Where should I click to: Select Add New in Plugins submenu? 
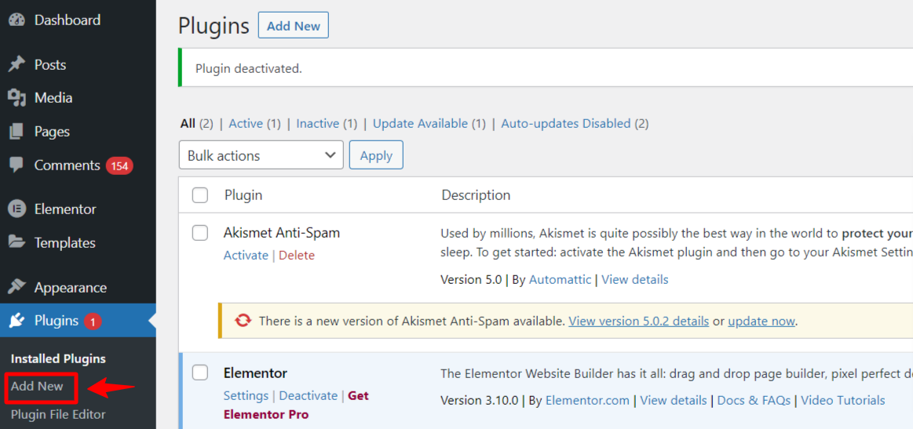37,386
